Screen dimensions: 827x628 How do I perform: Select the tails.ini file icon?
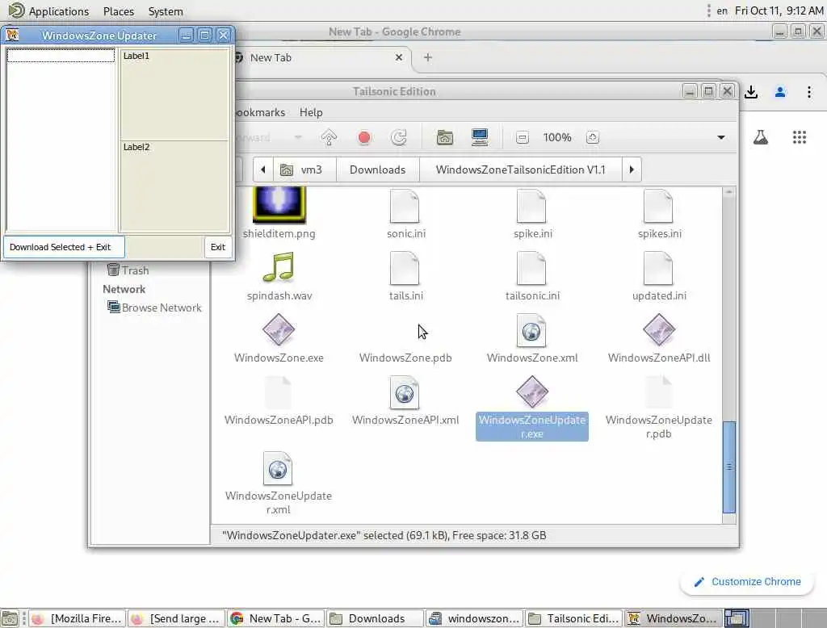click(405, 268)
